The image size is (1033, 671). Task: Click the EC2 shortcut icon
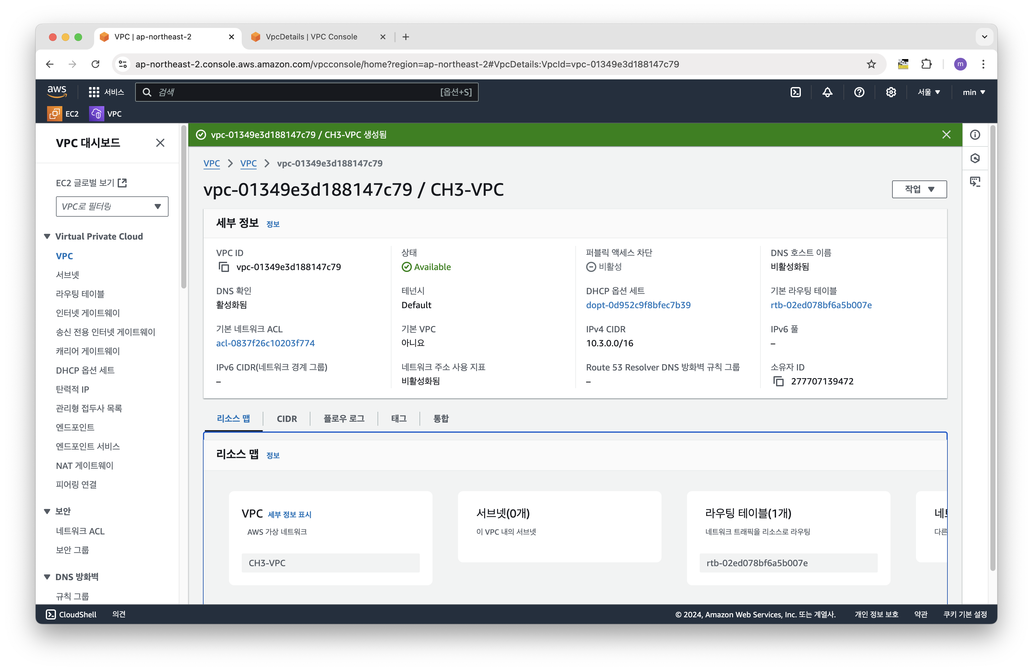coord(55,114)
